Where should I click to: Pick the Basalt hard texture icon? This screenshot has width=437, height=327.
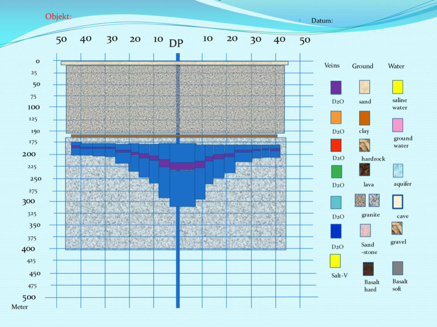coord(368,269)
